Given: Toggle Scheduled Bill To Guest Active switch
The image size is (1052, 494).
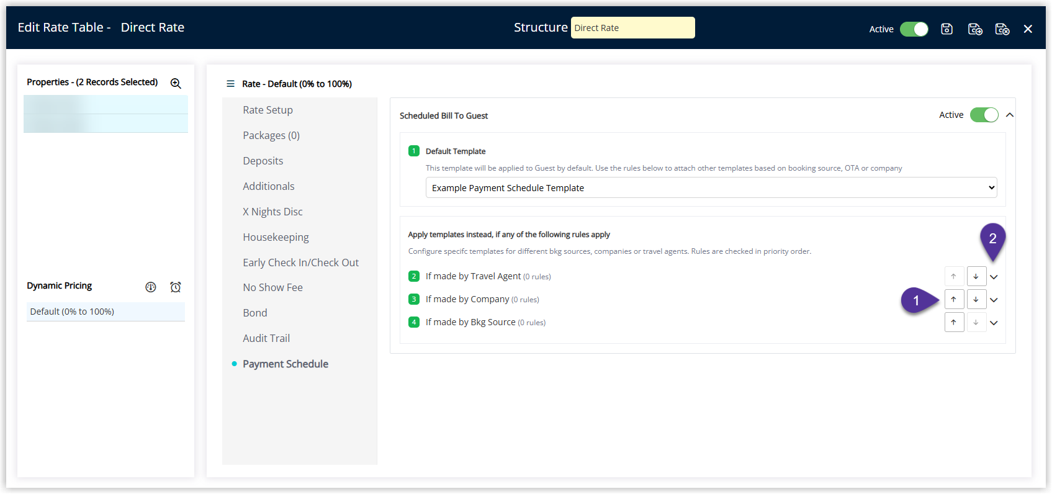Looking at the screenshot, I should [x=984, y=115].
